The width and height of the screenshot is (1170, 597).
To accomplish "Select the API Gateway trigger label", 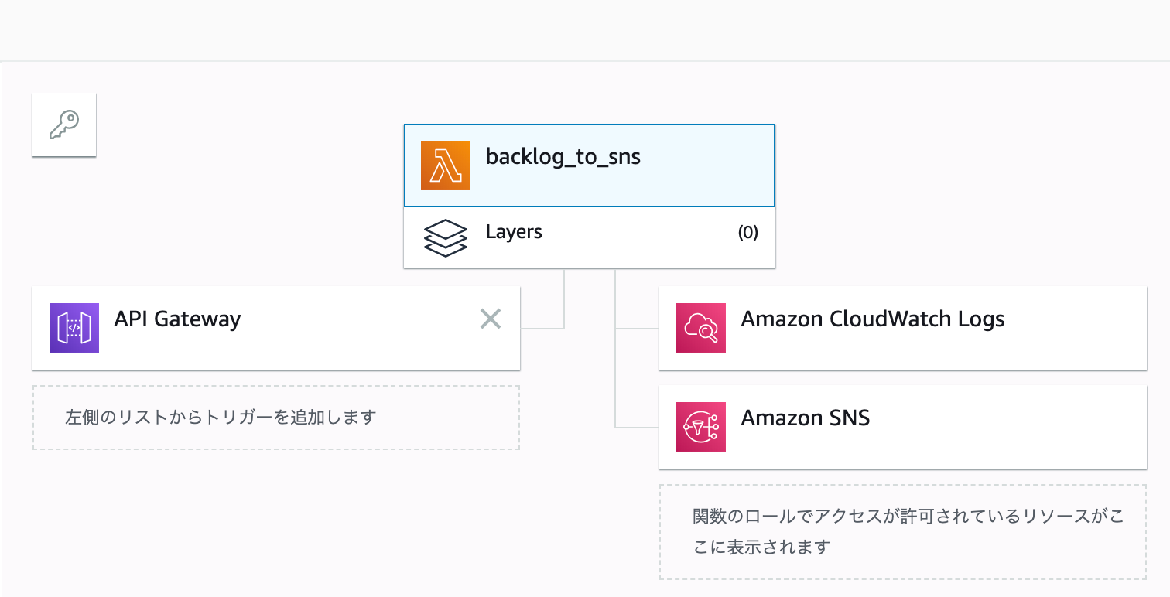I will coord(177,319).
